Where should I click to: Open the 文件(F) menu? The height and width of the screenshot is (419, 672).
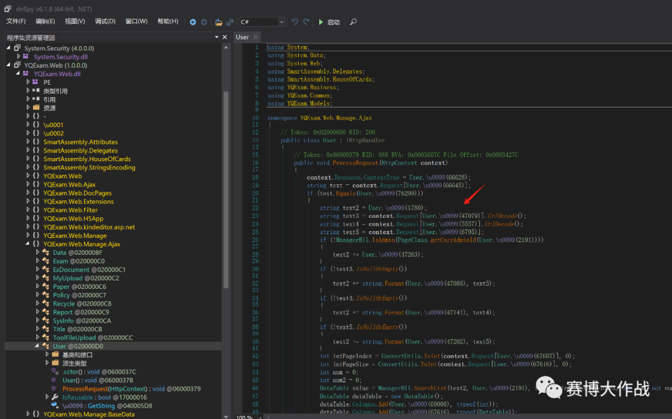(x=16, y=21)
